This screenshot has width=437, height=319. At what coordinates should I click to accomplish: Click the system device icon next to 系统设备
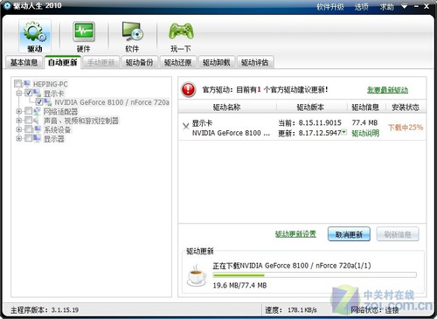(x=37, y=129)
